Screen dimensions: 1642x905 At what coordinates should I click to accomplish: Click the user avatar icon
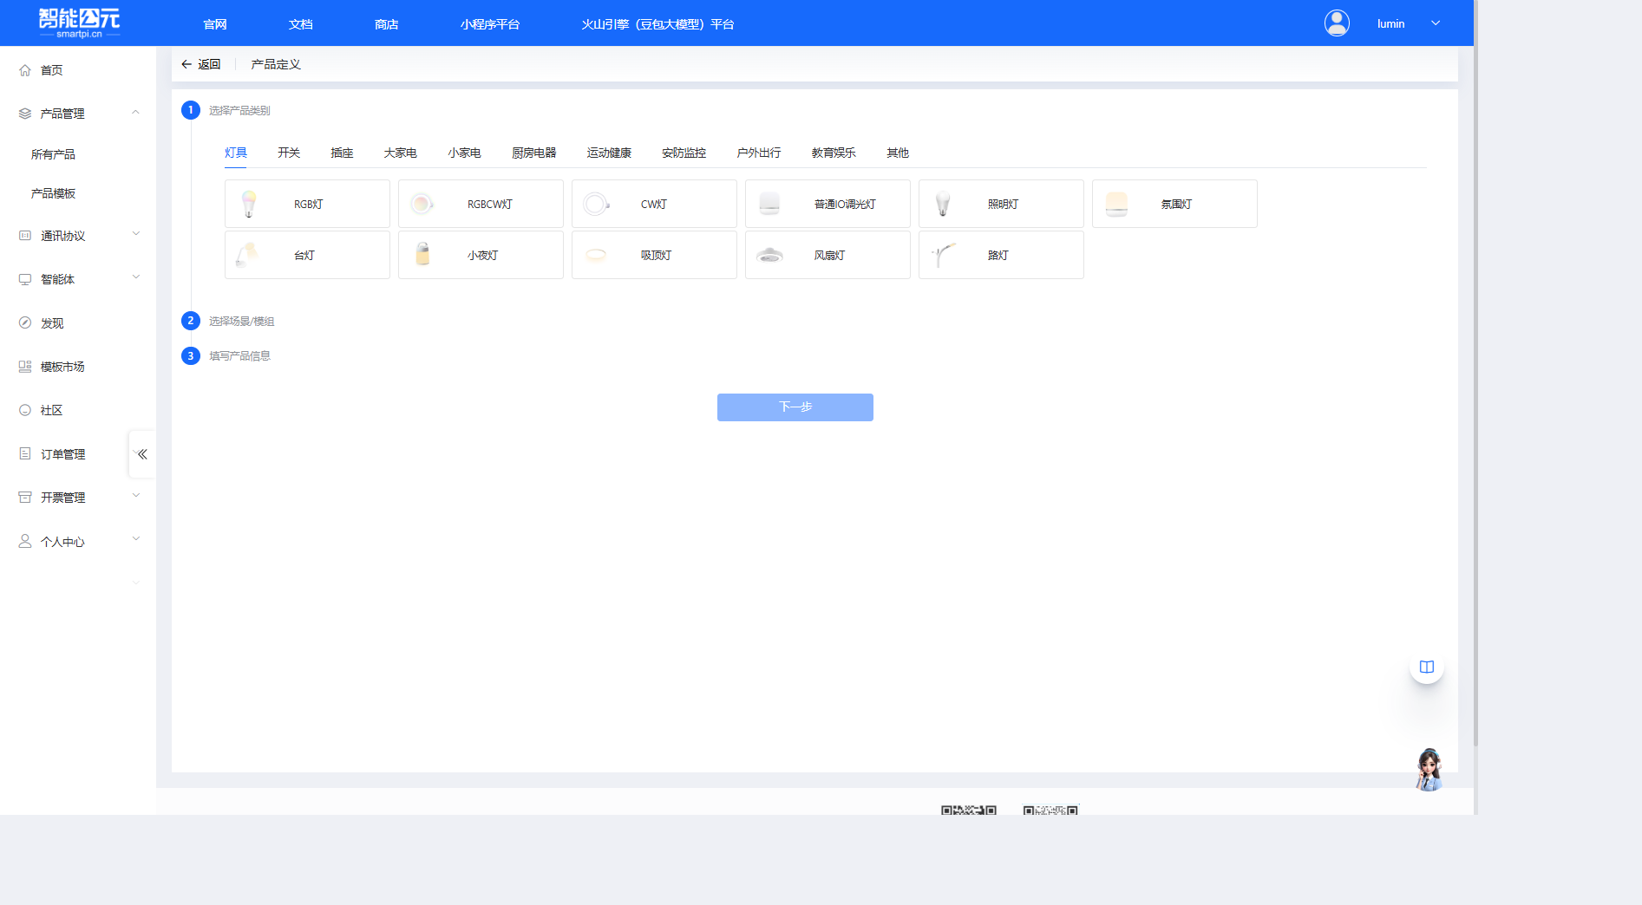click(x=1337, y=23)
